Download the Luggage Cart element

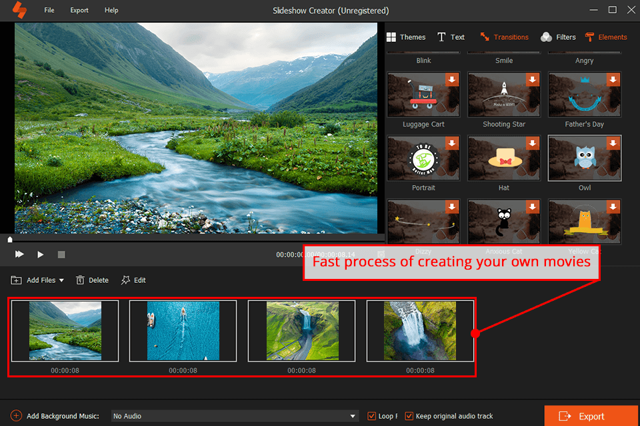tap(452, 79)
